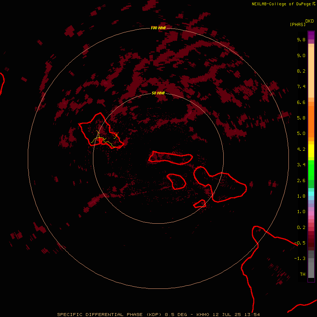Click the 1.0 value on the color scale
Screen dimensions: 317x317
301,212
